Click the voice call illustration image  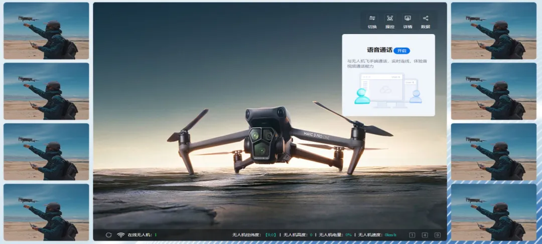coord(388,91)
